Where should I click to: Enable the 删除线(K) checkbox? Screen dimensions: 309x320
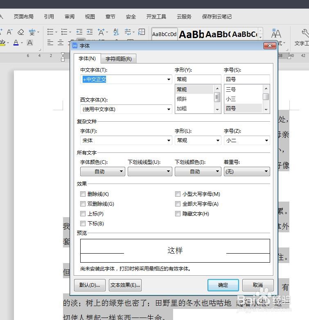[83, 194]
